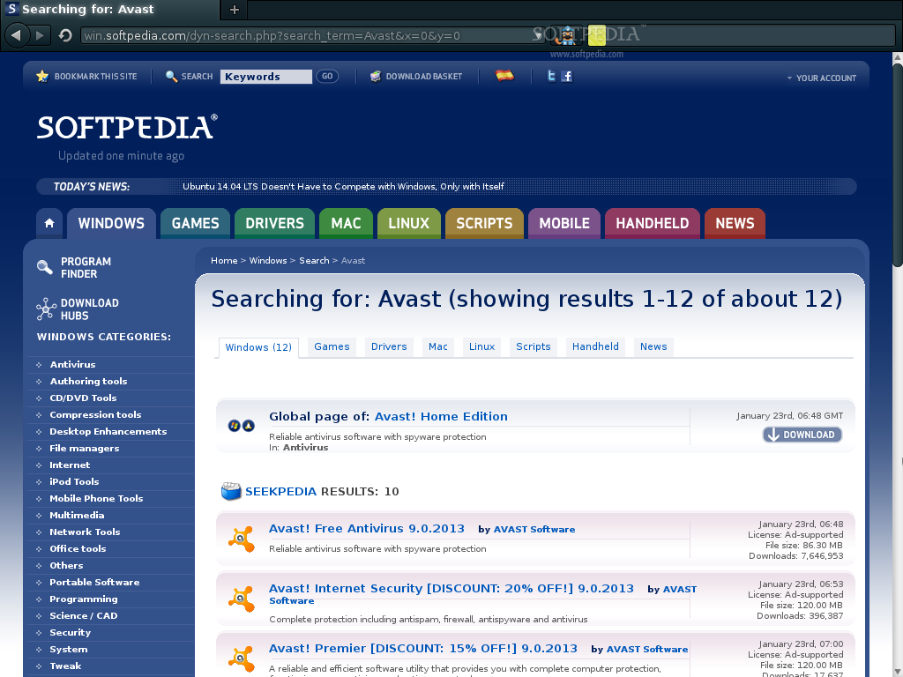The width and height of the screenshot is (903, 677).
Task: Open Avast! Internet Security discount link
Action: (451, 588)
